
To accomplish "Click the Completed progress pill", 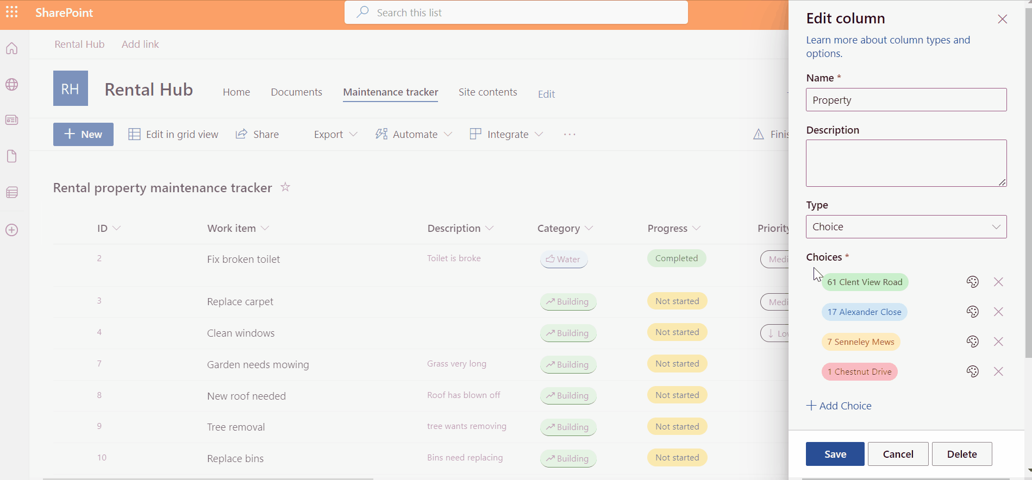I will point(677,258).
